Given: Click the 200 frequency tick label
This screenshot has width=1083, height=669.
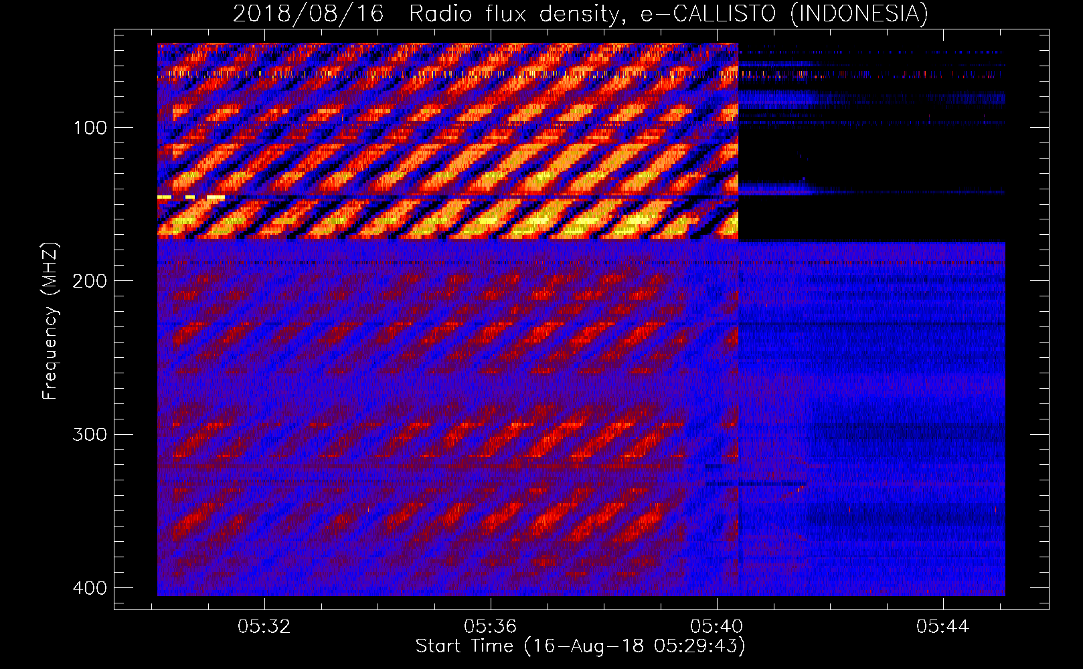Looking at the screenshot, I should point(90,281).
